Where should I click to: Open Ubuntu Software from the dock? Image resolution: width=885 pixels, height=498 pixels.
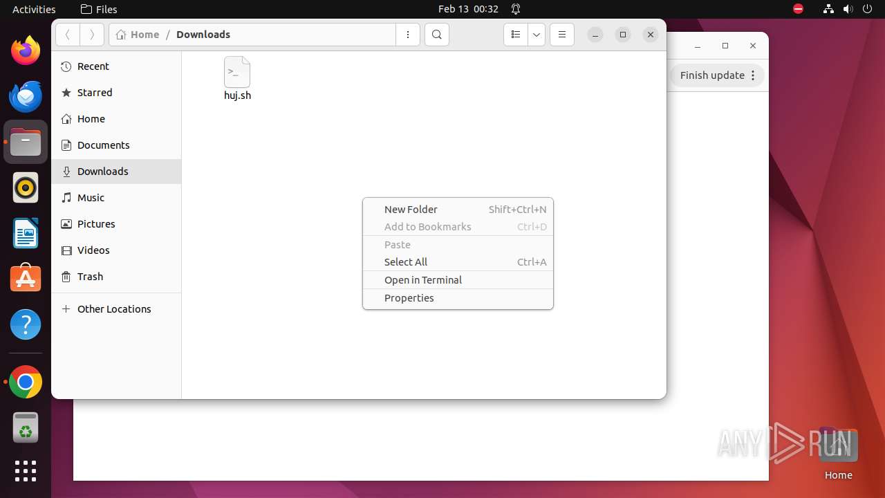26,278
